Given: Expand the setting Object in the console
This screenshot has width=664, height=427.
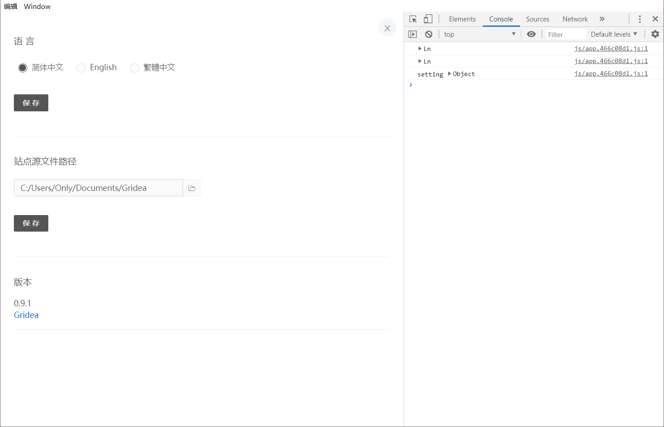Looking at the screenshot, I should 449,74.
